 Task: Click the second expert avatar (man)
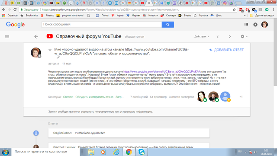pos(213,96)
